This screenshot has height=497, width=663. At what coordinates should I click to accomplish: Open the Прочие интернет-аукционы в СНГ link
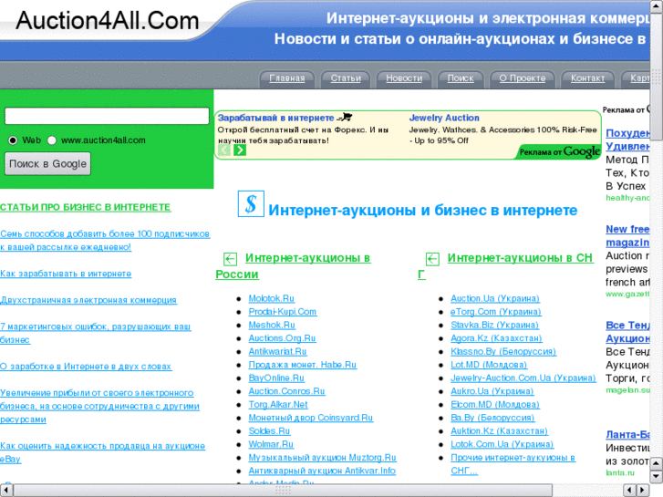click(x=513, y=464)
